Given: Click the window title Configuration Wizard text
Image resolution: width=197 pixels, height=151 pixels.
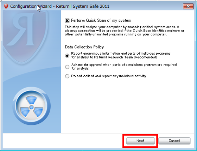Looking at the screenshot, I should click(x=60, y=6).
